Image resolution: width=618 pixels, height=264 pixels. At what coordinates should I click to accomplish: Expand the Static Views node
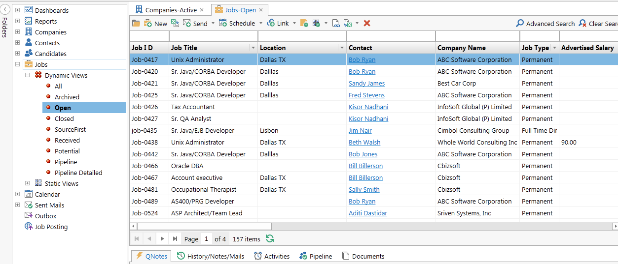pos(28,183)
